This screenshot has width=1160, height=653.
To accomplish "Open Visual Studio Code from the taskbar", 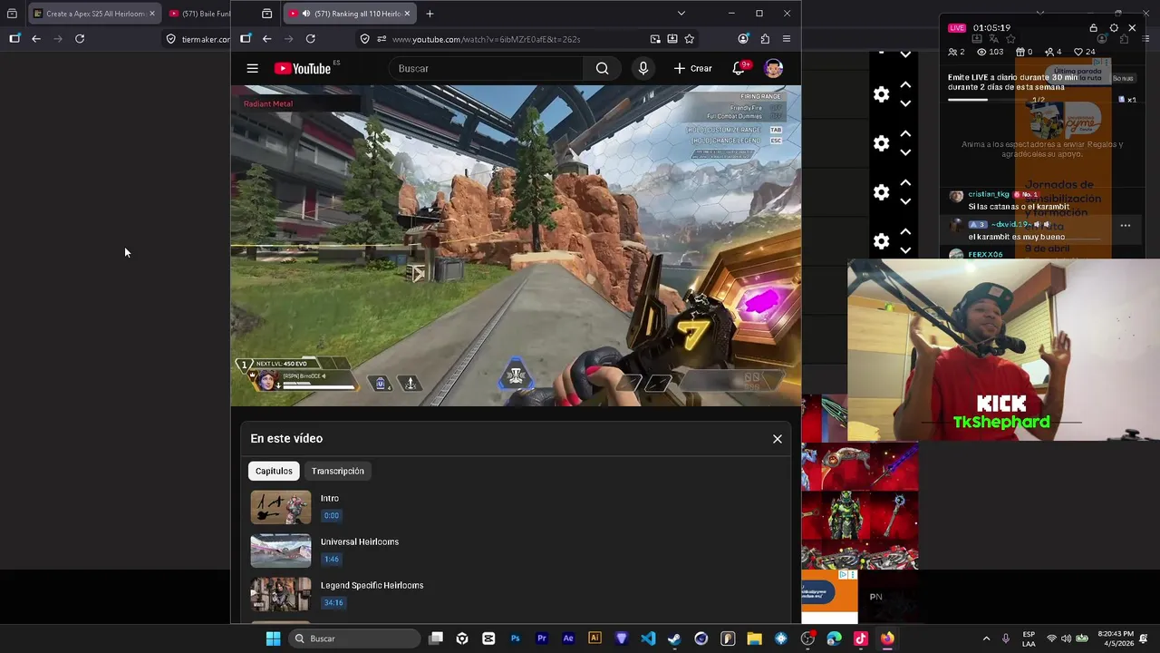I will click(x=648, y=638).
